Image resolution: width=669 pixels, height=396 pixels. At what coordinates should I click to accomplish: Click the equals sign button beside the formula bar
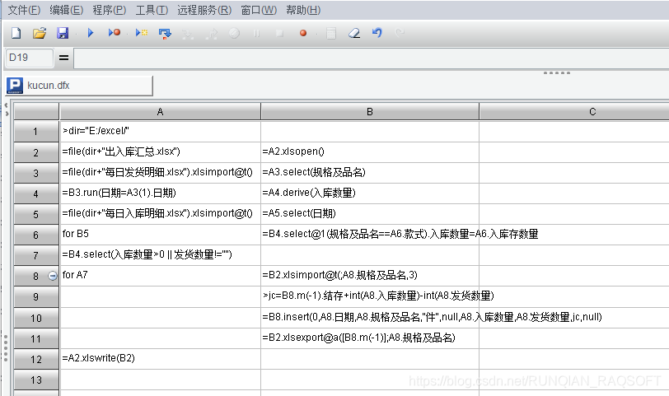[63, 58]
